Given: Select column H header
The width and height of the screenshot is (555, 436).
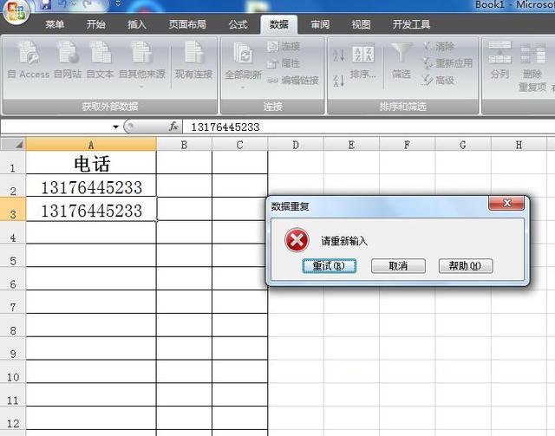Looking at the screenshot, I should 519,145.
